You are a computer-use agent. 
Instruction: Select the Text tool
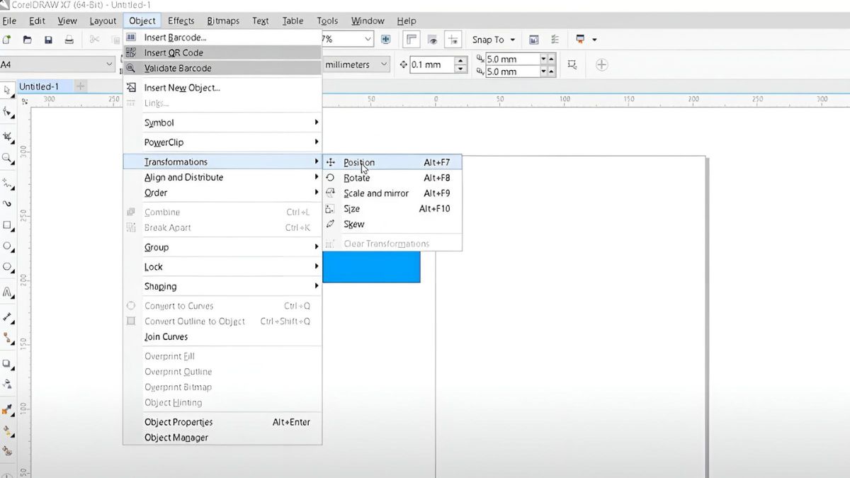[x=7, y=292]
